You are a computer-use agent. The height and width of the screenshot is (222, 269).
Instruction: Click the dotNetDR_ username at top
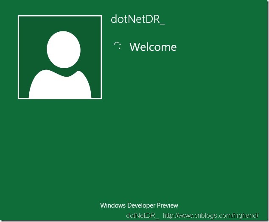click(138, 19)
